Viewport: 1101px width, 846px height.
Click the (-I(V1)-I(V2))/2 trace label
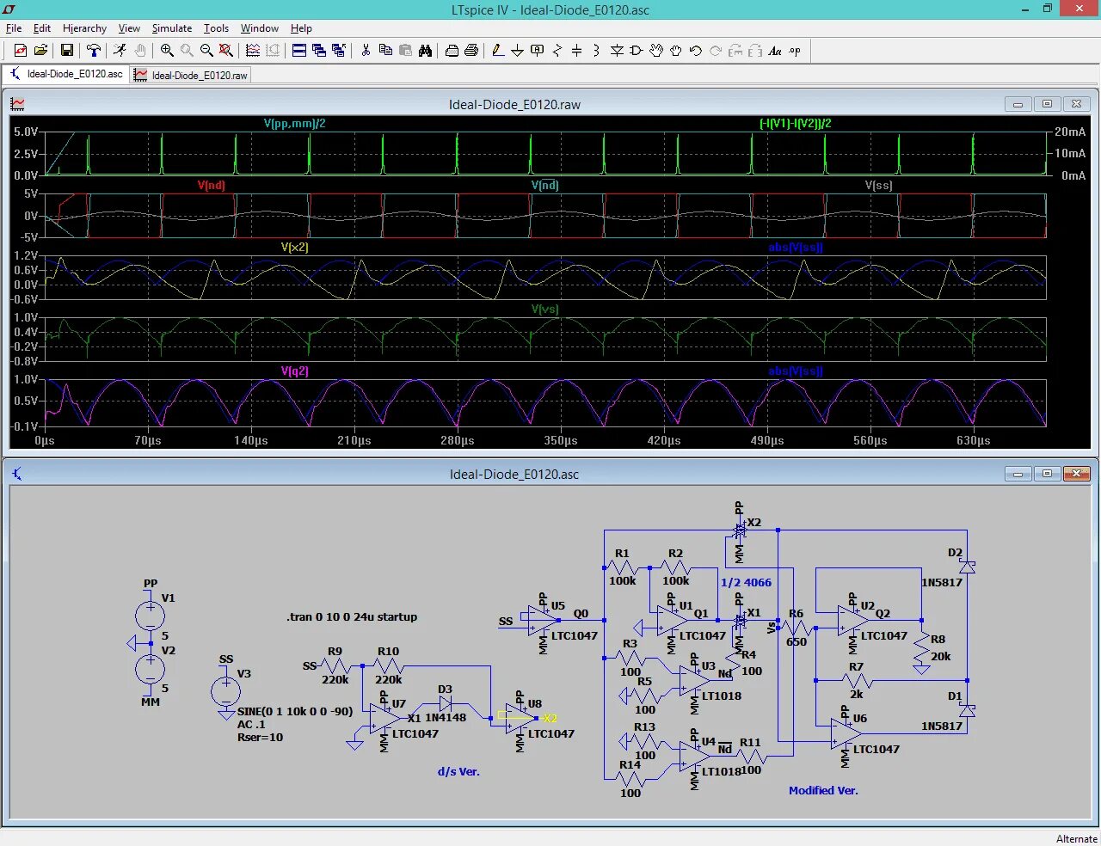pyautogui.click(x=795, y=124)
